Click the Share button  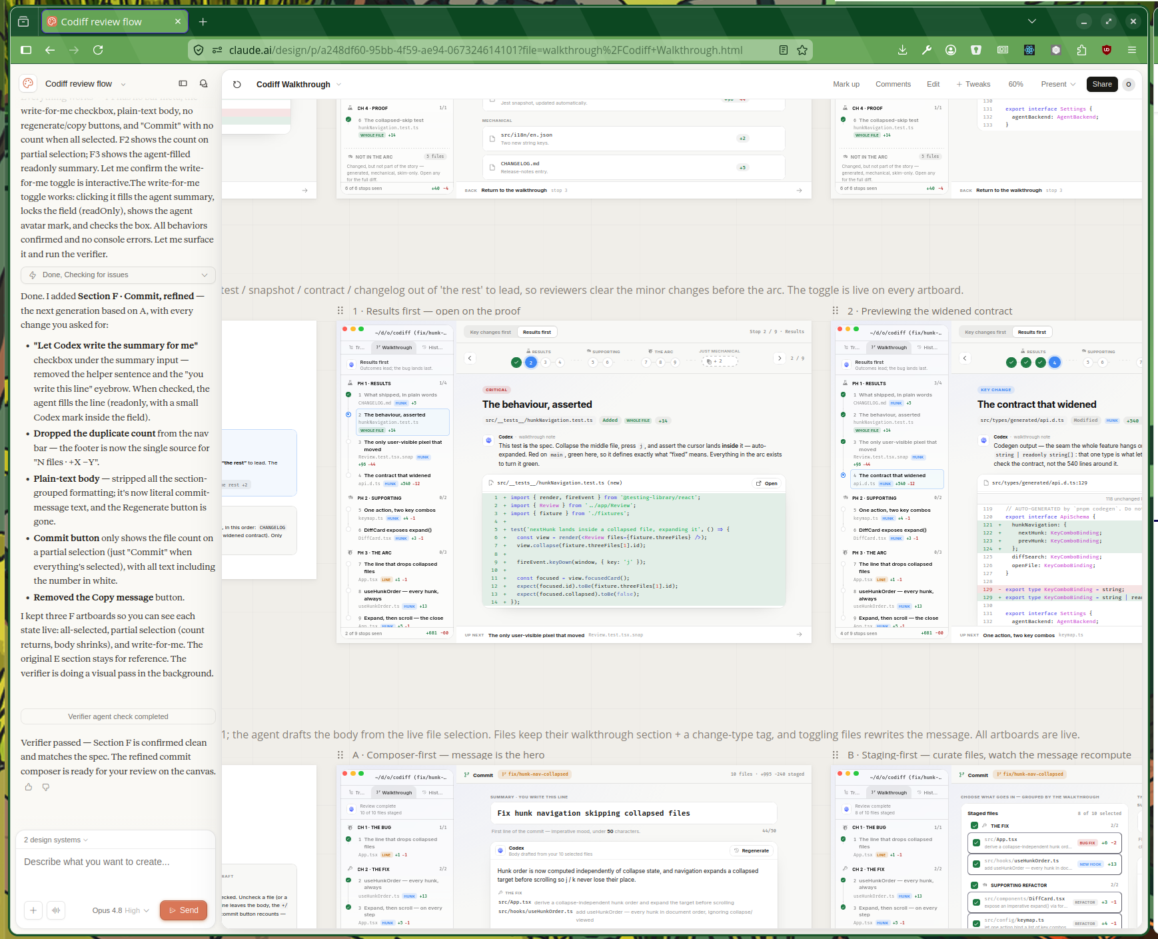pyautogui.click(x=1102, y=84)
